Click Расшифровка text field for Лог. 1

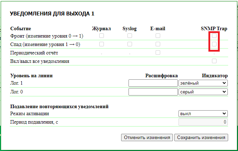[153, 83]
